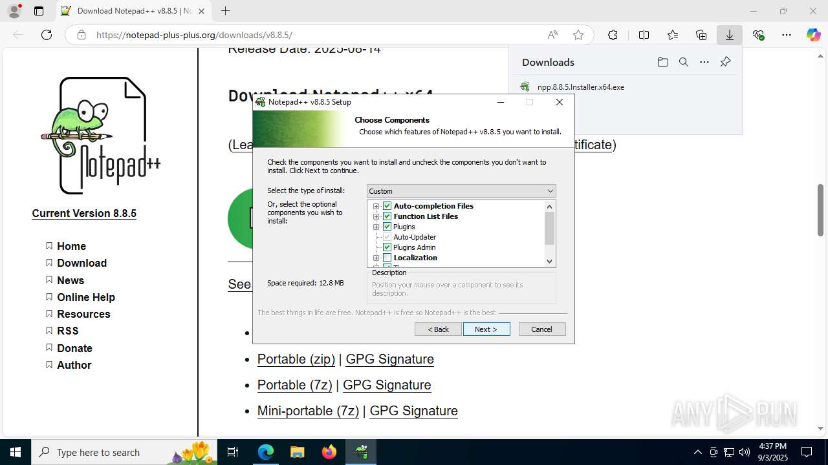
Task: Open Resources in site menu
Action: (x=83, y=314)
